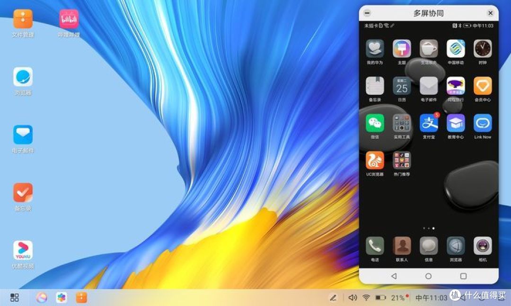Open the 日历 calendar showing 25

(402, 86)
